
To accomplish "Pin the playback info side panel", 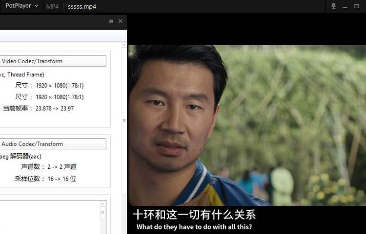I will coord(111,21).
